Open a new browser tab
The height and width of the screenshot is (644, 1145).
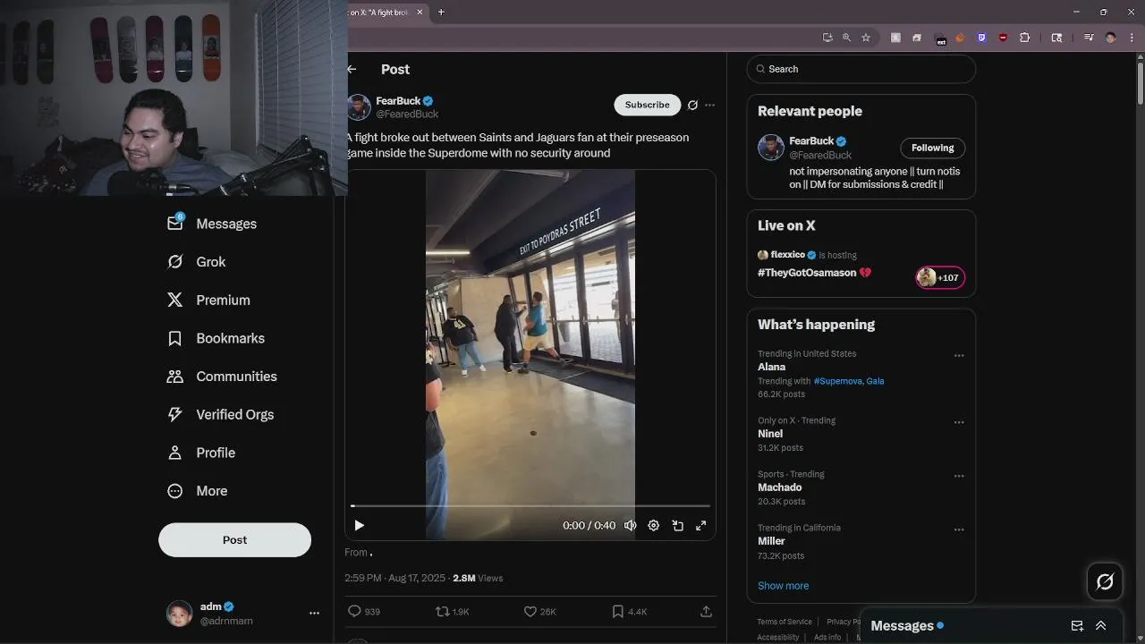pos(441,13)
